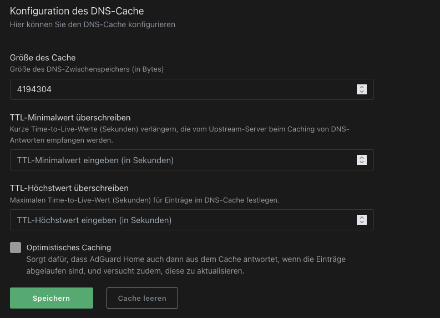Click into the TTL-Höchstwert eingeben field
Viewport: 440px width, 318px height.
pos(178,220)
